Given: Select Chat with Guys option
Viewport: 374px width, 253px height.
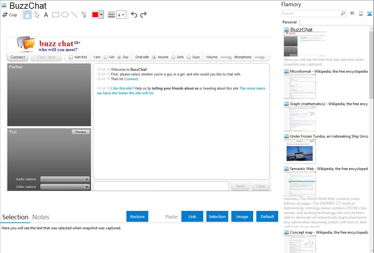Looking at the screenshot, I should point(189,57).
